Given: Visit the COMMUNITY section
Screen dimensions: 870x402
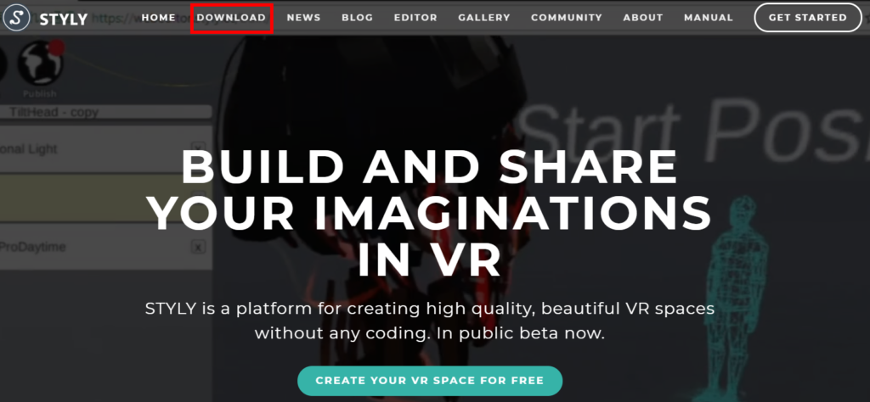Looking at the screenshot, I should coord(567,18).
